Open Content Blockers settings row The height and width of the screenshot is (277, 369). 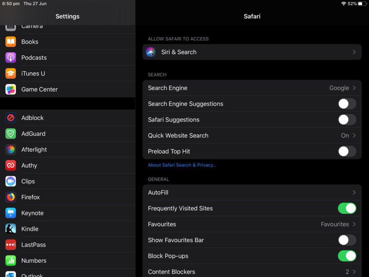(x=252, y=272)
